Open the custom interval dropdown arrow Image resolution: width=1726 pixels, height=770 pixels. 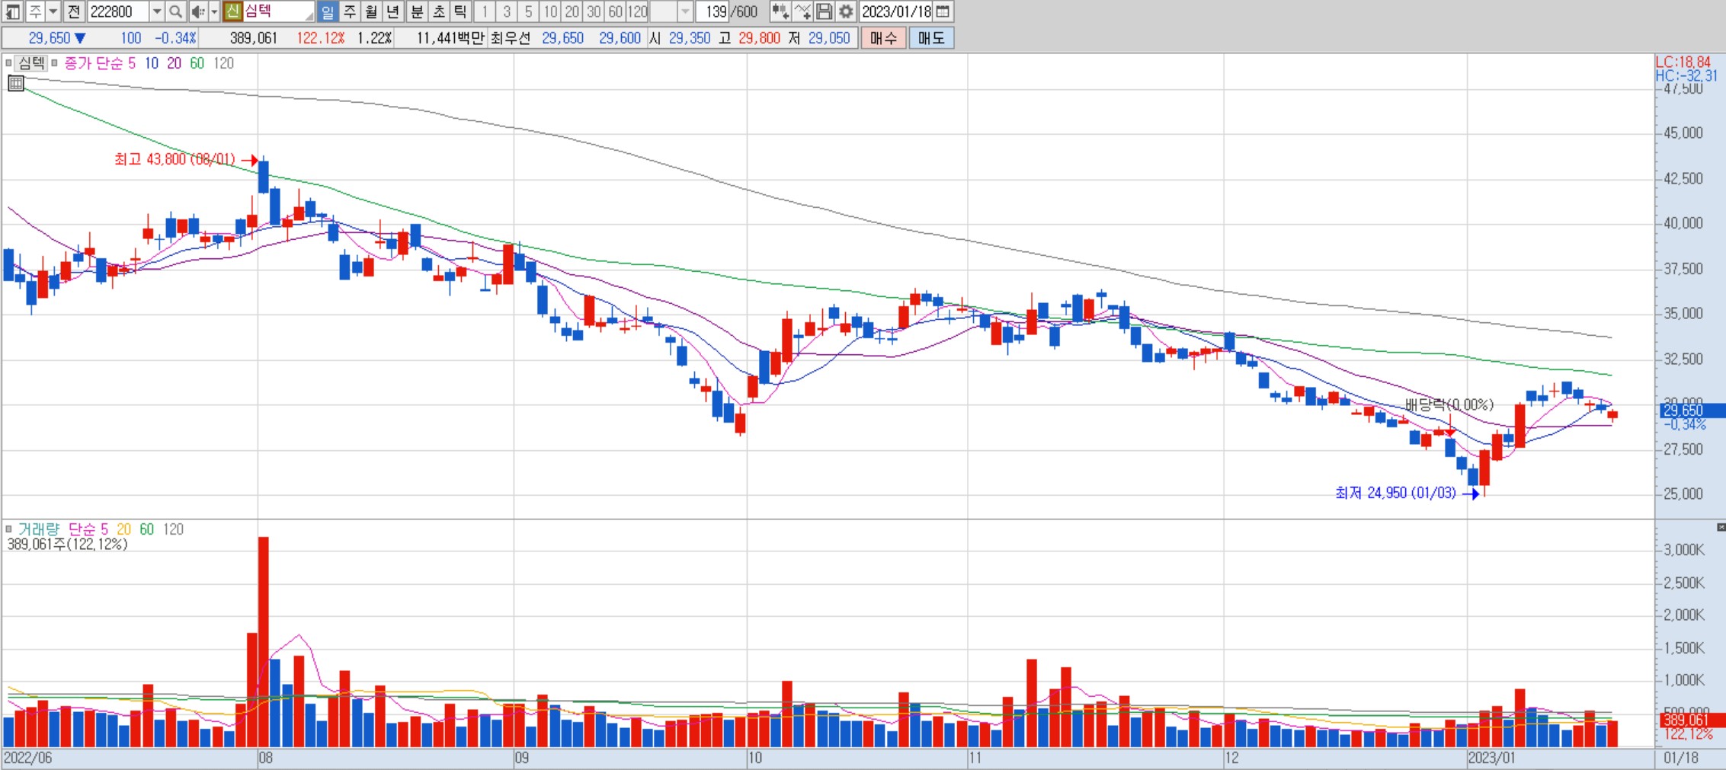pyautogui.click(x=685, y=11)
